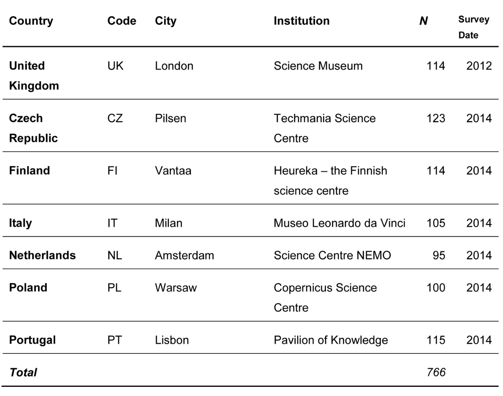Select the N value 95

(439, 255)
